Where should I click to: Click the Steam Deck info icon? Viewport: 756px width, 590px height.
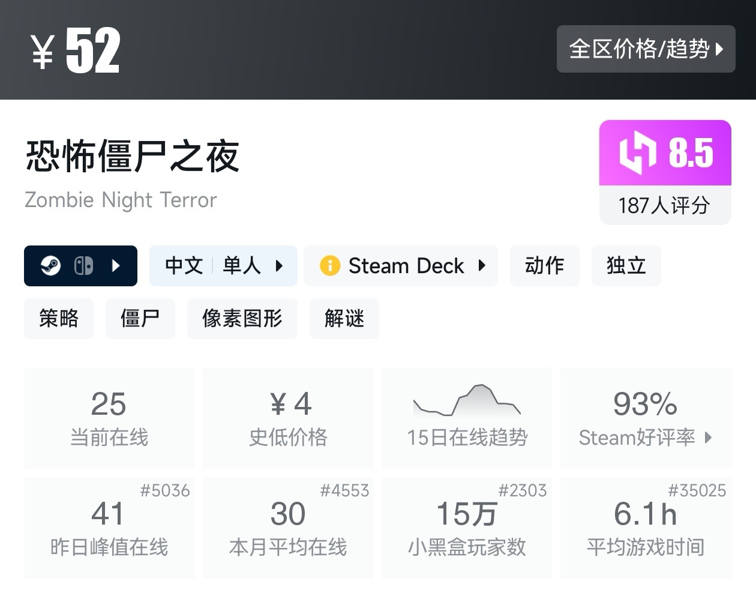(330, 265)
